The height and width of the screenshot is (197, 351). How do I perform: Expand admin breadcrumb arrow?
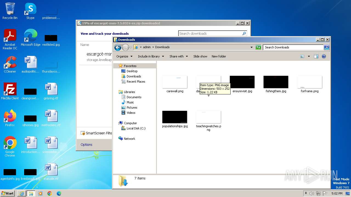pyautogui.click(x=153, y=47)
